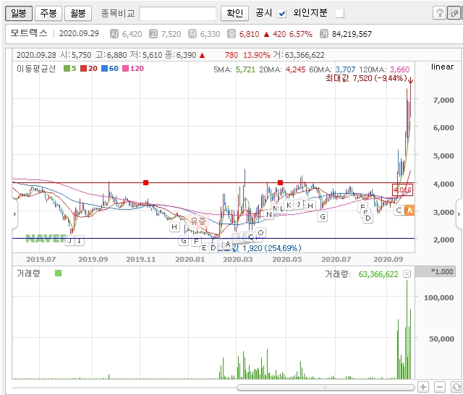Uncheck the 공시 disclosure checkbox
The image size is (463, 395).
pos(282,14)
